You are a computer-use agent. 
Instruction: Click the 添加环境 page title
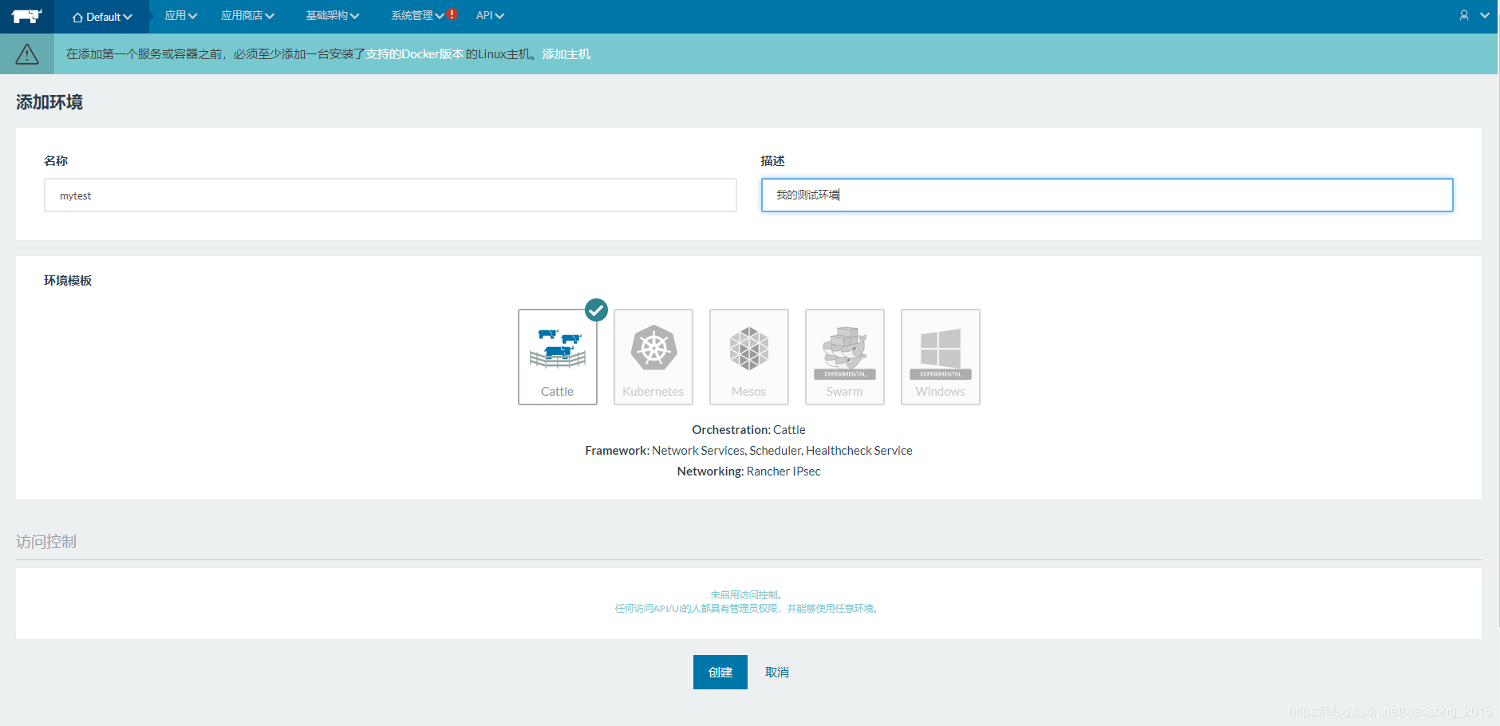click(x=49, y=102)
